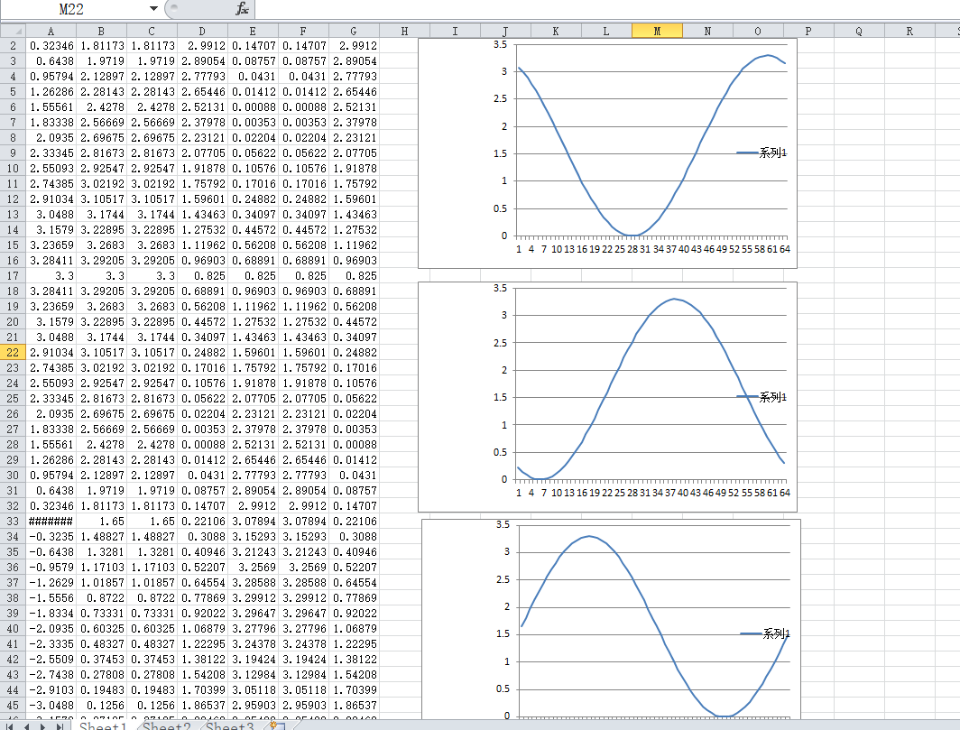The height and width of the screenshot is (730, 960).
Task: Click cell A2 with value 0.32346
Action: click(51, 46)
